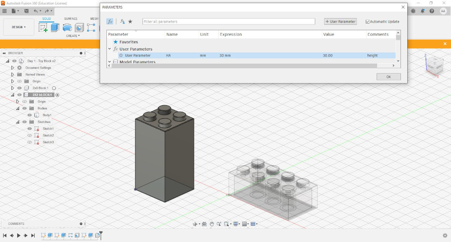Click the Undo arrow
The height and width of the screenshot is (242, 451).
pos(35,11)
